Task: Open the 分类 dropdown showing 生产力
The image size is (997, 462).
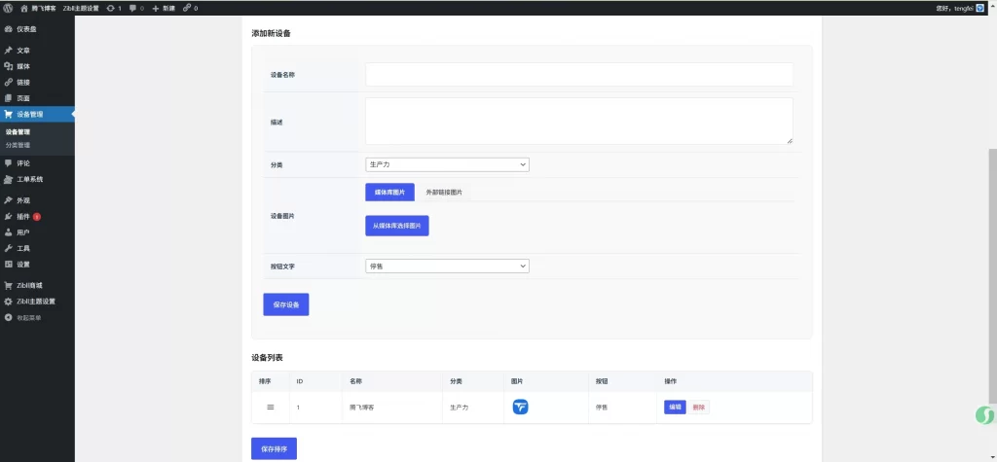Action: tap(447, 165)
